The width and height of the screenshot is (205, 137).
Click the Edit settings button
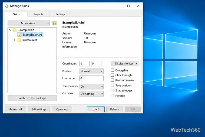click(39, 109)
